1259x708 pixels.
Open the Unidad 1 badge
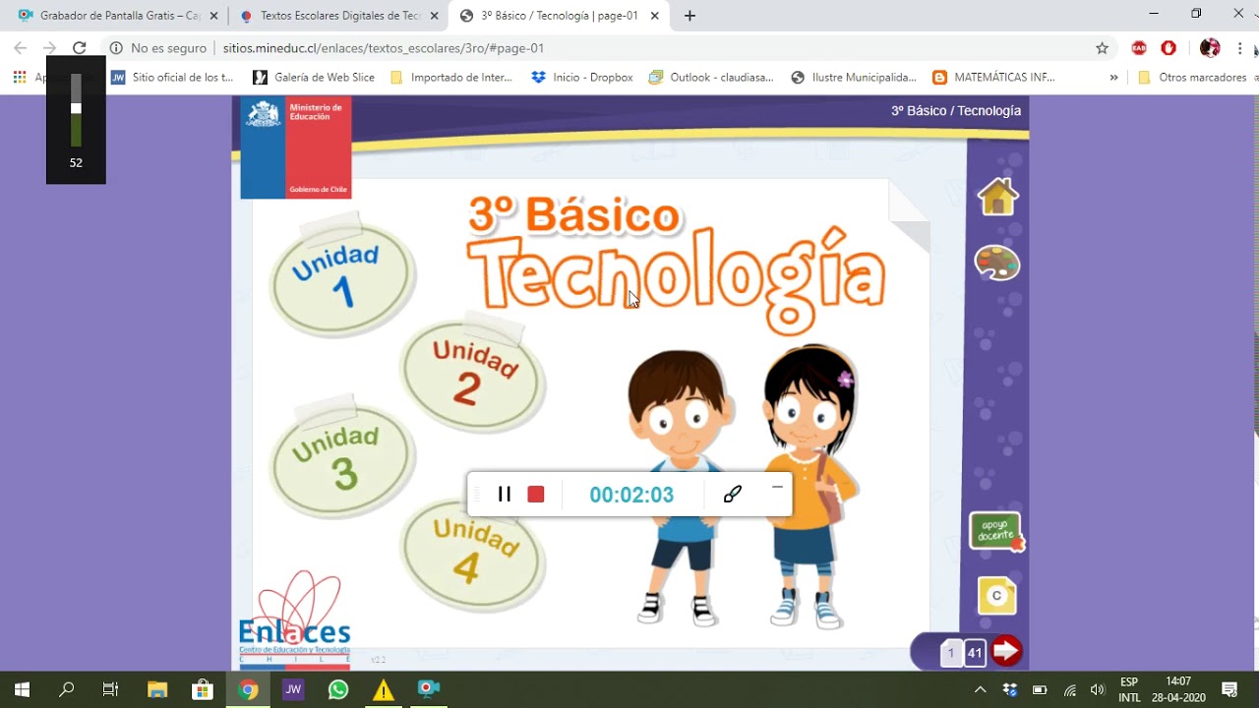click(340, 277)
